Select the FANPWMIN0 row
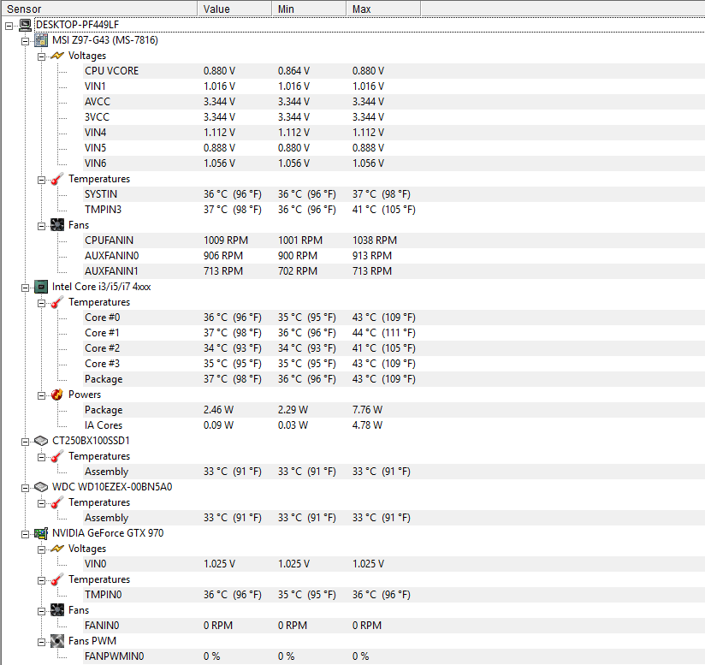 (x=394, y=656)
